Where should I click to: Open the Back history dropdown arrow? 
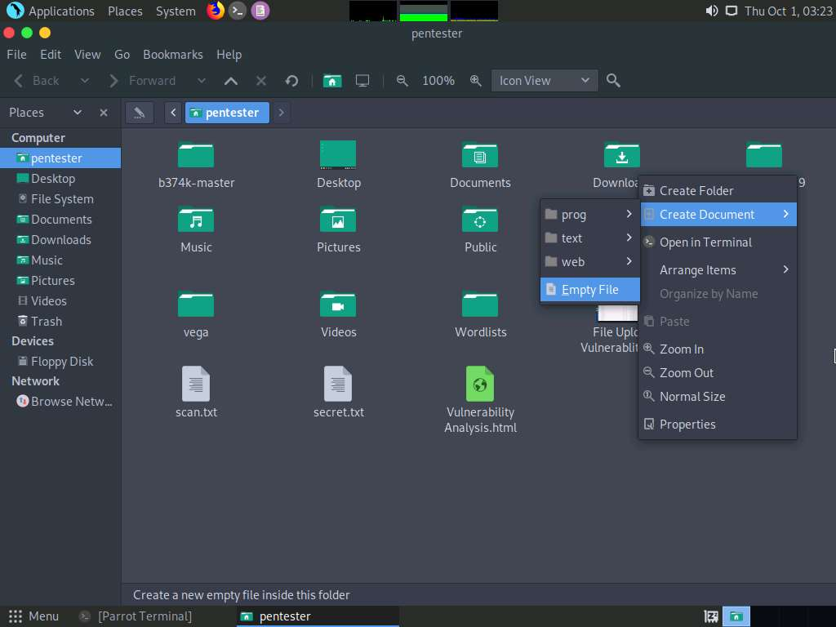tap(84, 81)
